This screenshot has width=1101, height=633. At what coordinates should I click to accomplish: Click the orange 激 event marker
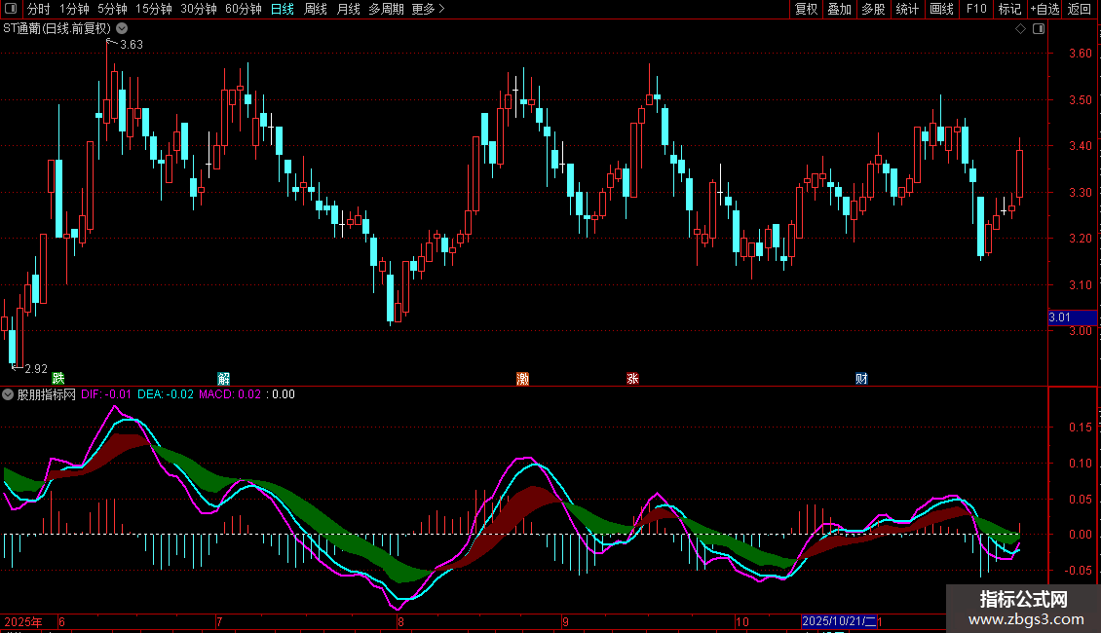523,378
